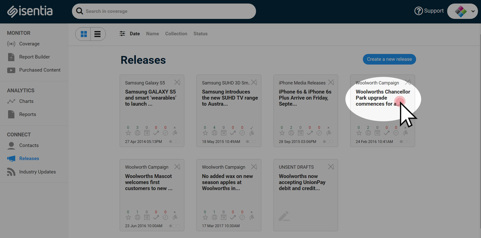Image resolution: width=481 pixels, height=238 pixels.
Task: Click recipients icon on Woolworths Chancellor Park card
Action: [368, 133]
